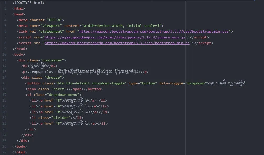The image size is (264, 155).
Task: Open the jquery.min.js googleapis URL link
Action: coord(115,37)
